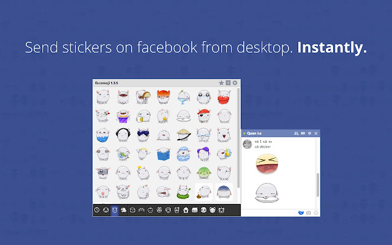Switch to the skull sticker pack tab
Image resolution: width=392 pixels, height=245 pixels.
pyautogui.click(x=203, y=210)
